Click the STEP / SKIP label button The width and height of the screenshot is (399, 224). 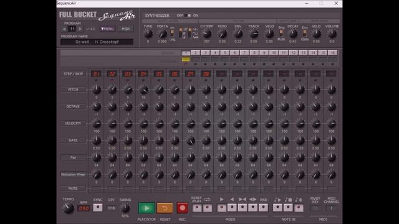pos(73,74)
